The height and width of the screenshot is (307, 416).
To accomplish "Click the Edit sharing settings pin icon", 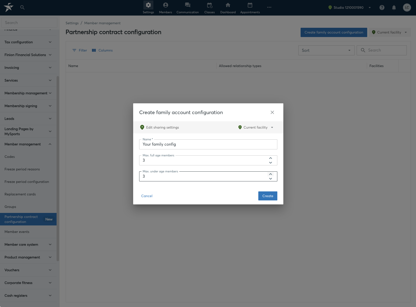I will (142, 127).
